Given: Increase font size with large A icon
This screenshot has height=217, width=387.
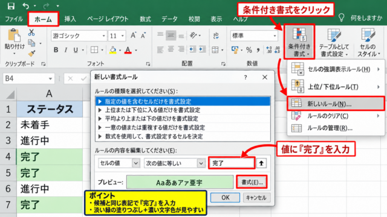Looking at the screenshot, I should (x=133, y=36).
